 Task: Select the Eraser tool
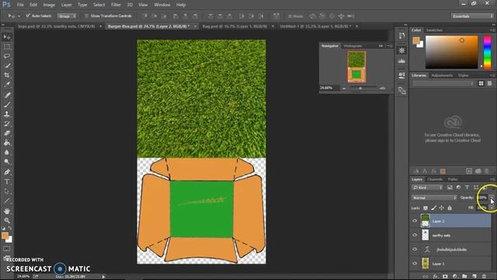[7, 133]
